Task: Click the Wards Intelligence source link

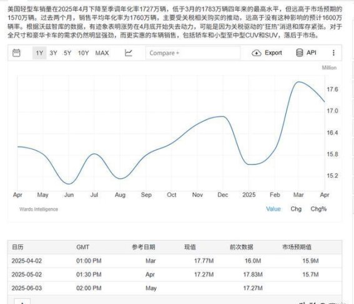Action: tap(39, 209)
